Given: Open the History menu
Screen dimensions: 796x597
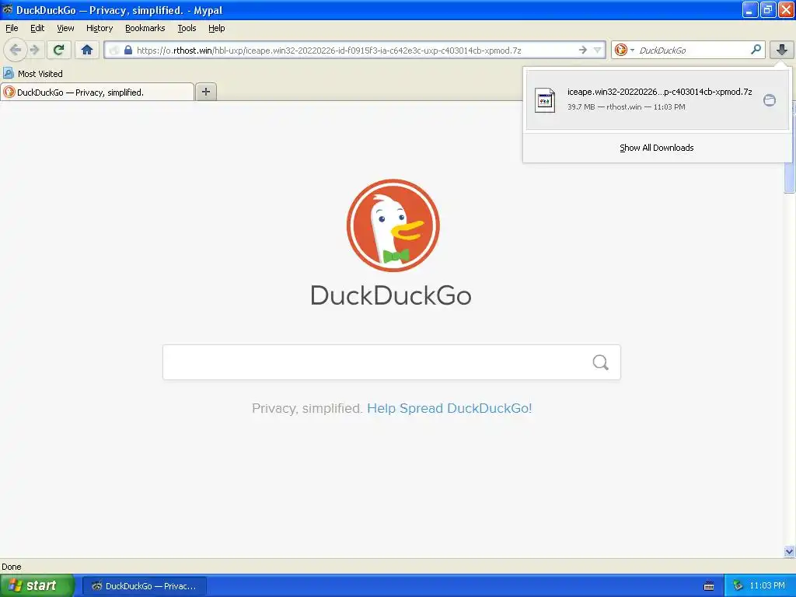Looking at the screenshot, I should click(99, 28).
